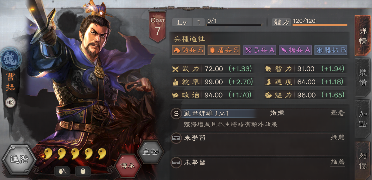View details of 亂世奸雄 via 查看
This screenshot has height=180, width=372.
click(337, 113)
